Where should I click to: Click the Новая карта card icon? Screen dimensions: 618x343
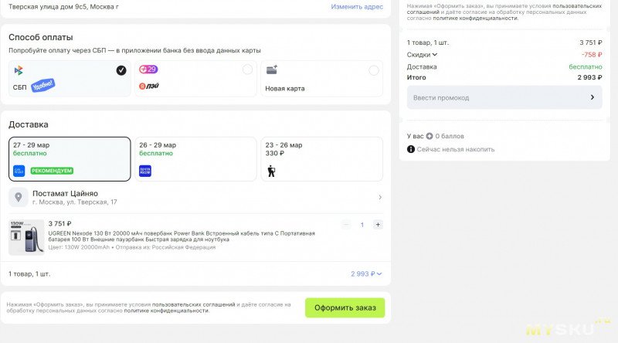click(271, 70)
